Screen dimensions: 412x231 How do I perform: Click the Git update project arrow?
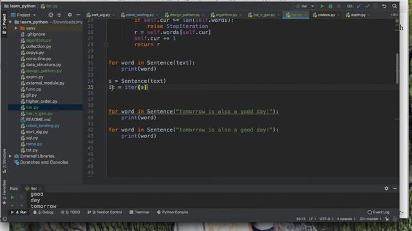(359, 6)
